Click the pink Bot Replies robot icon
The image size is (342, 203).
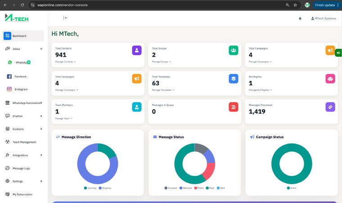(x=330, y=78)
